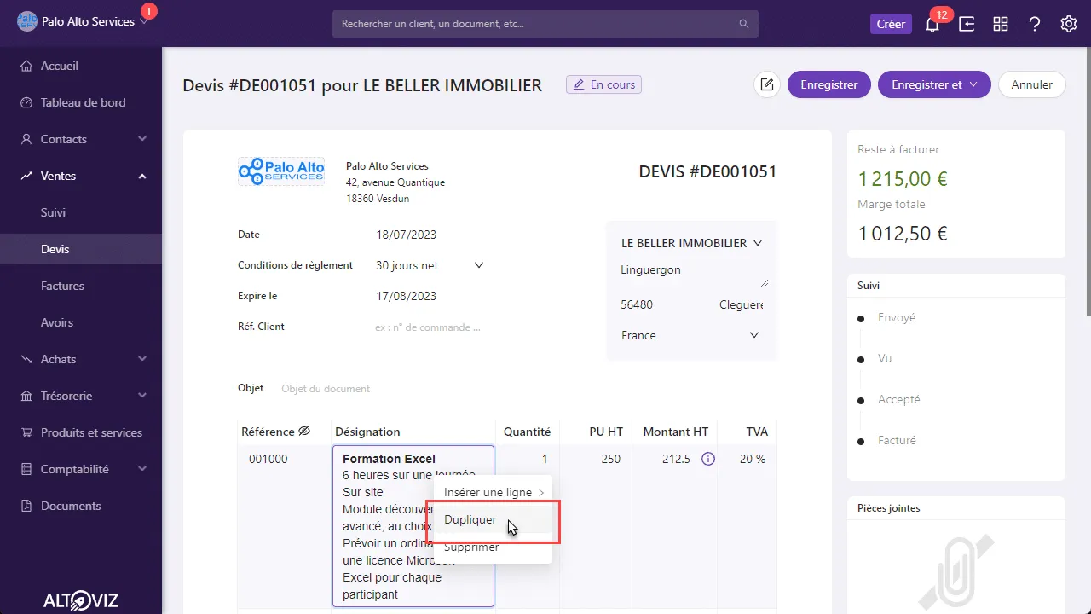Open the Conditions de règlement dropdown

coord(430,265)
